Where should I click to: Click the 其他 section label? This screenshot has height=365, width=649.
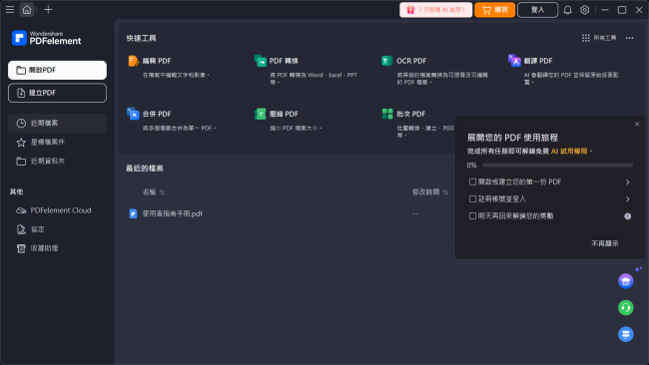17,191
